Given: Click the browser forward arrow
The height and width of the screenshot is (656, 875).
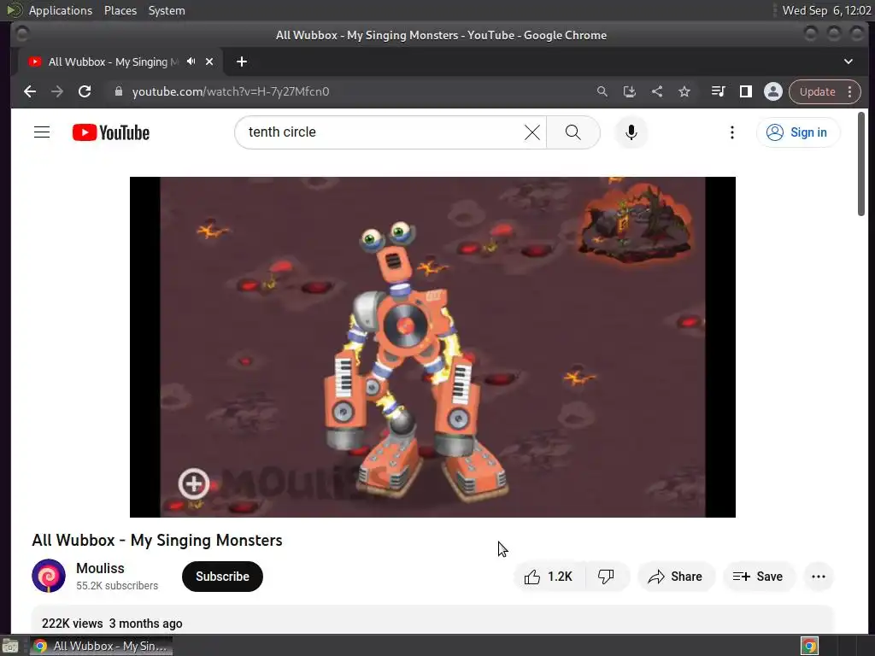Looking at the screenshot, I should [x=57, y=91].
